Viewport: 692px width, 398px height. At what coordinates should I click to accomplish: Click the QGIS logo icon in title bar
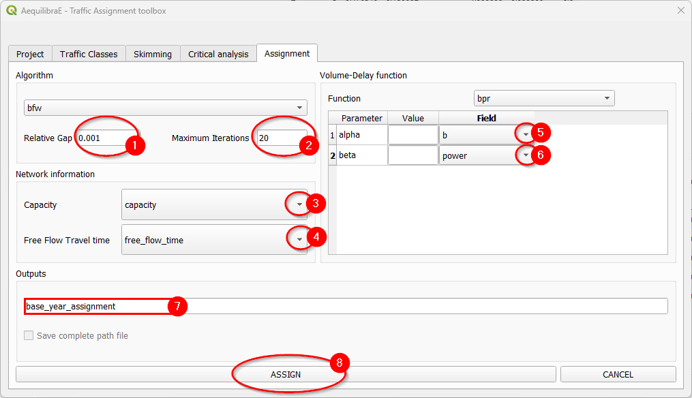pyautogui.click(x=11, y=10)
